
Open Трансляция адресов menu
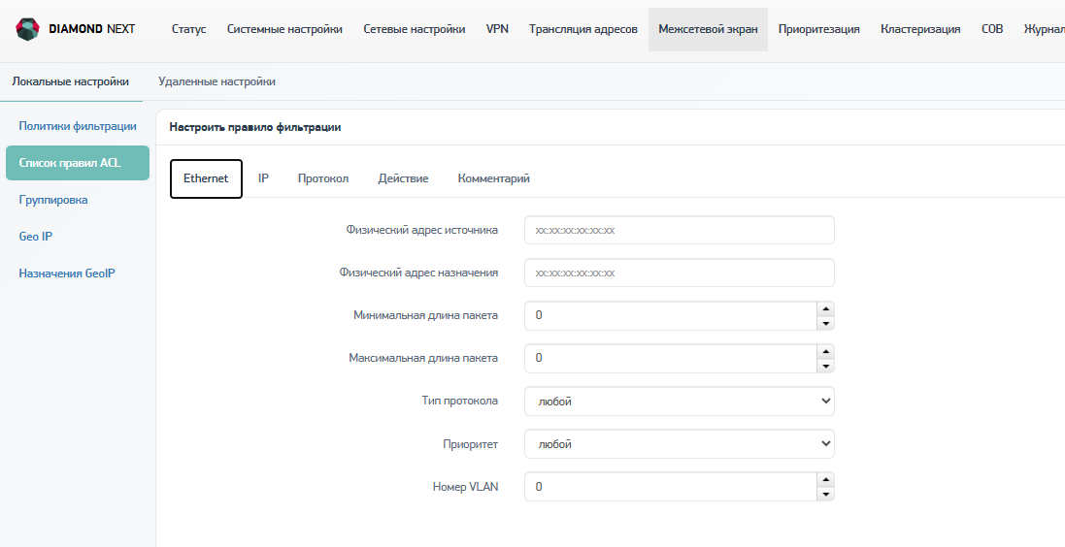click(583, 29)
